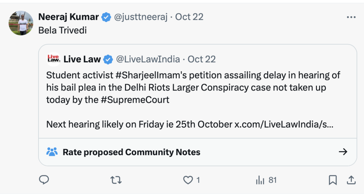The width and height of the screenshot is (364, 196).
Task: Click Neeraj Kumar's blue verified badge
Action: click(x=106, y=17)
